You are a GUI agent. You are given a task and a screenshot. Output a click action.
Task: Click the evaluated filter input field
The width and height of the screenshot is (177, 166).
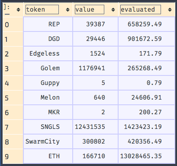(x=141, y=9)
